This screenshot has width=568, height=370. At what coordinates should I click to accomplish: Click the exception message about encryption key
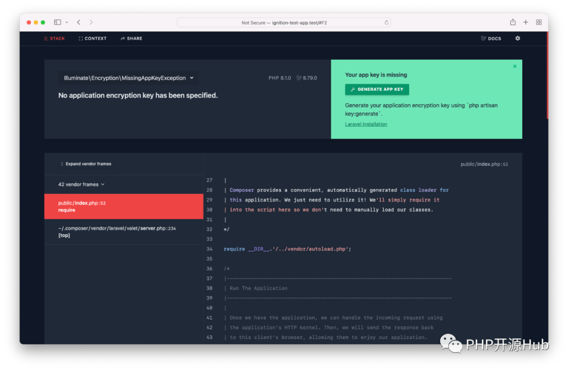tap(138, 96)
